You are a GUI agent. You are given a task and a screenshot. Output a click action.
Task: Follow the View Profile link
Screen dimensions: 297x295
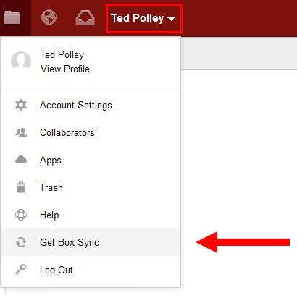(x=65, y=69)
